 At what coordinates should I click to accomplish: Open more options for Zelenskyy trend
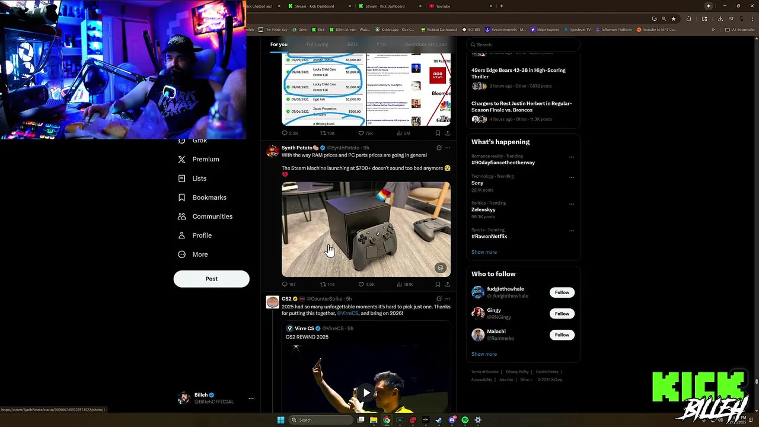click(572, 204)
